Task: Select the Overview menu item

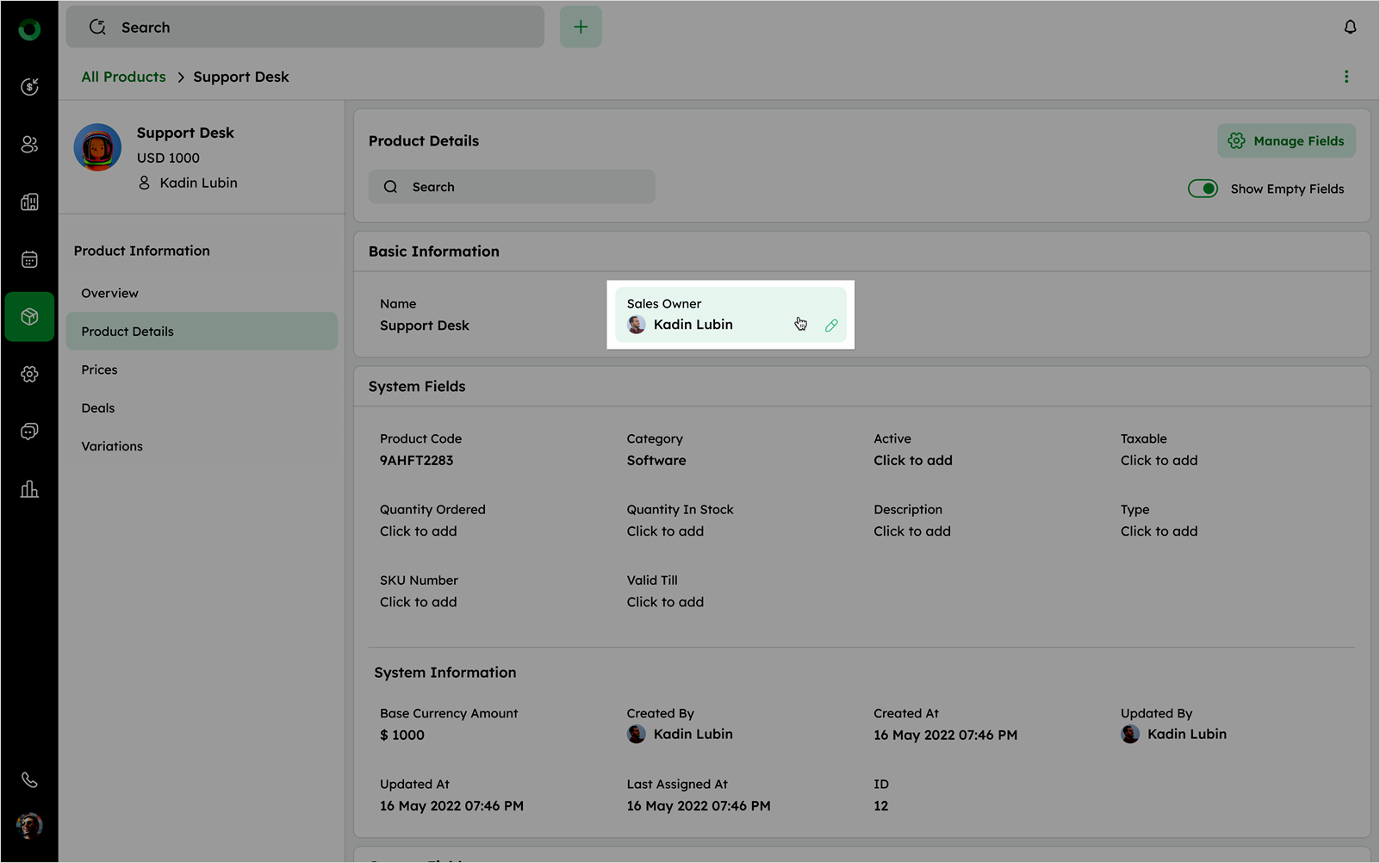Action: tap(110, 294)
